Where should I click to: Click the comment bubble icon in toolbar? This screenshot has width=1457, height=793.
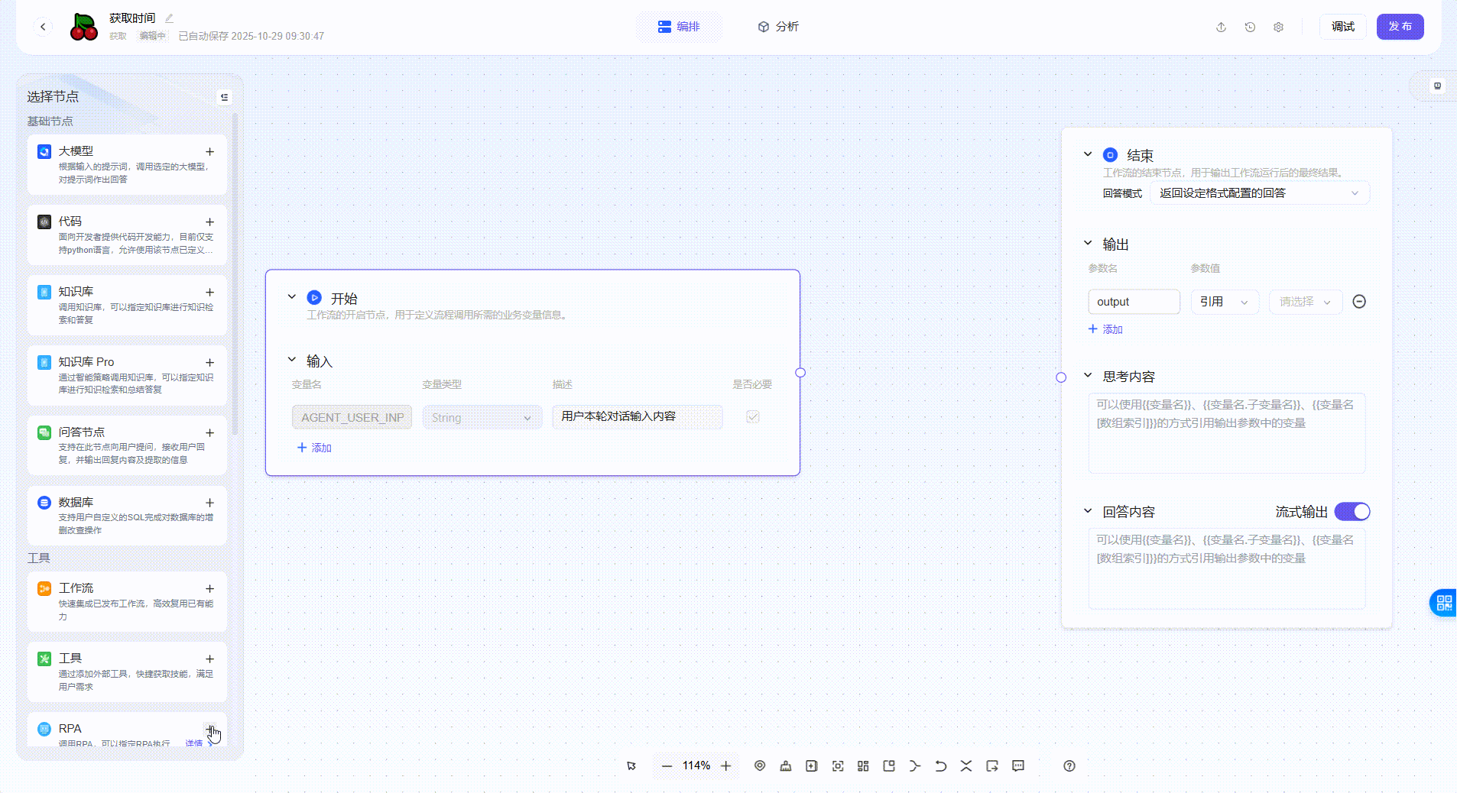click(x=1018, y=765)
